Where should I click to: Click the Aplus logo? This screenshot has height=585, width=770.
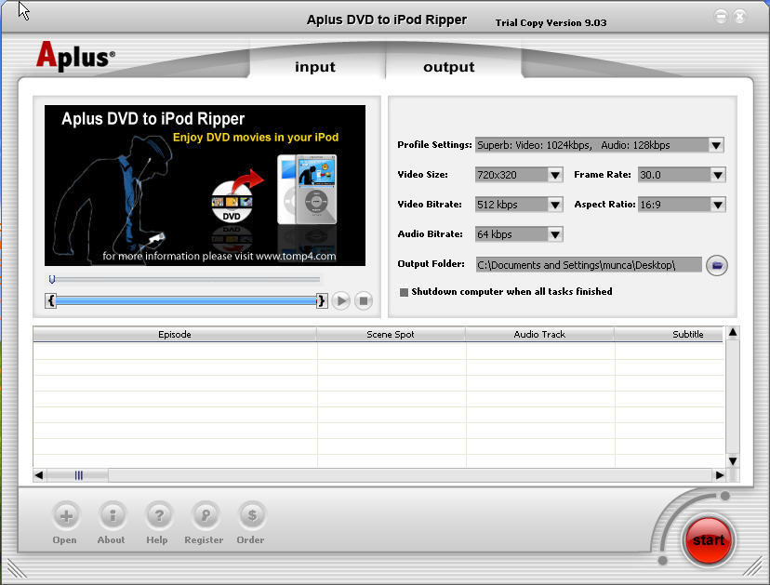pos(75,56)
